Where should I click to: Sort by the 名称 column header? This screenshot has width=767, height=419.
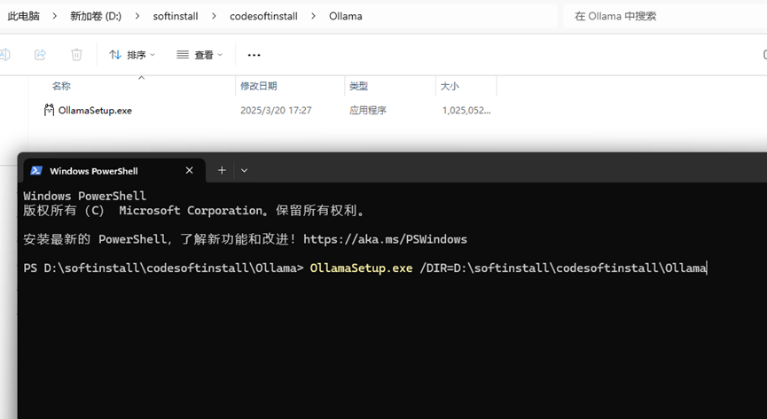(x=61, y=86)
